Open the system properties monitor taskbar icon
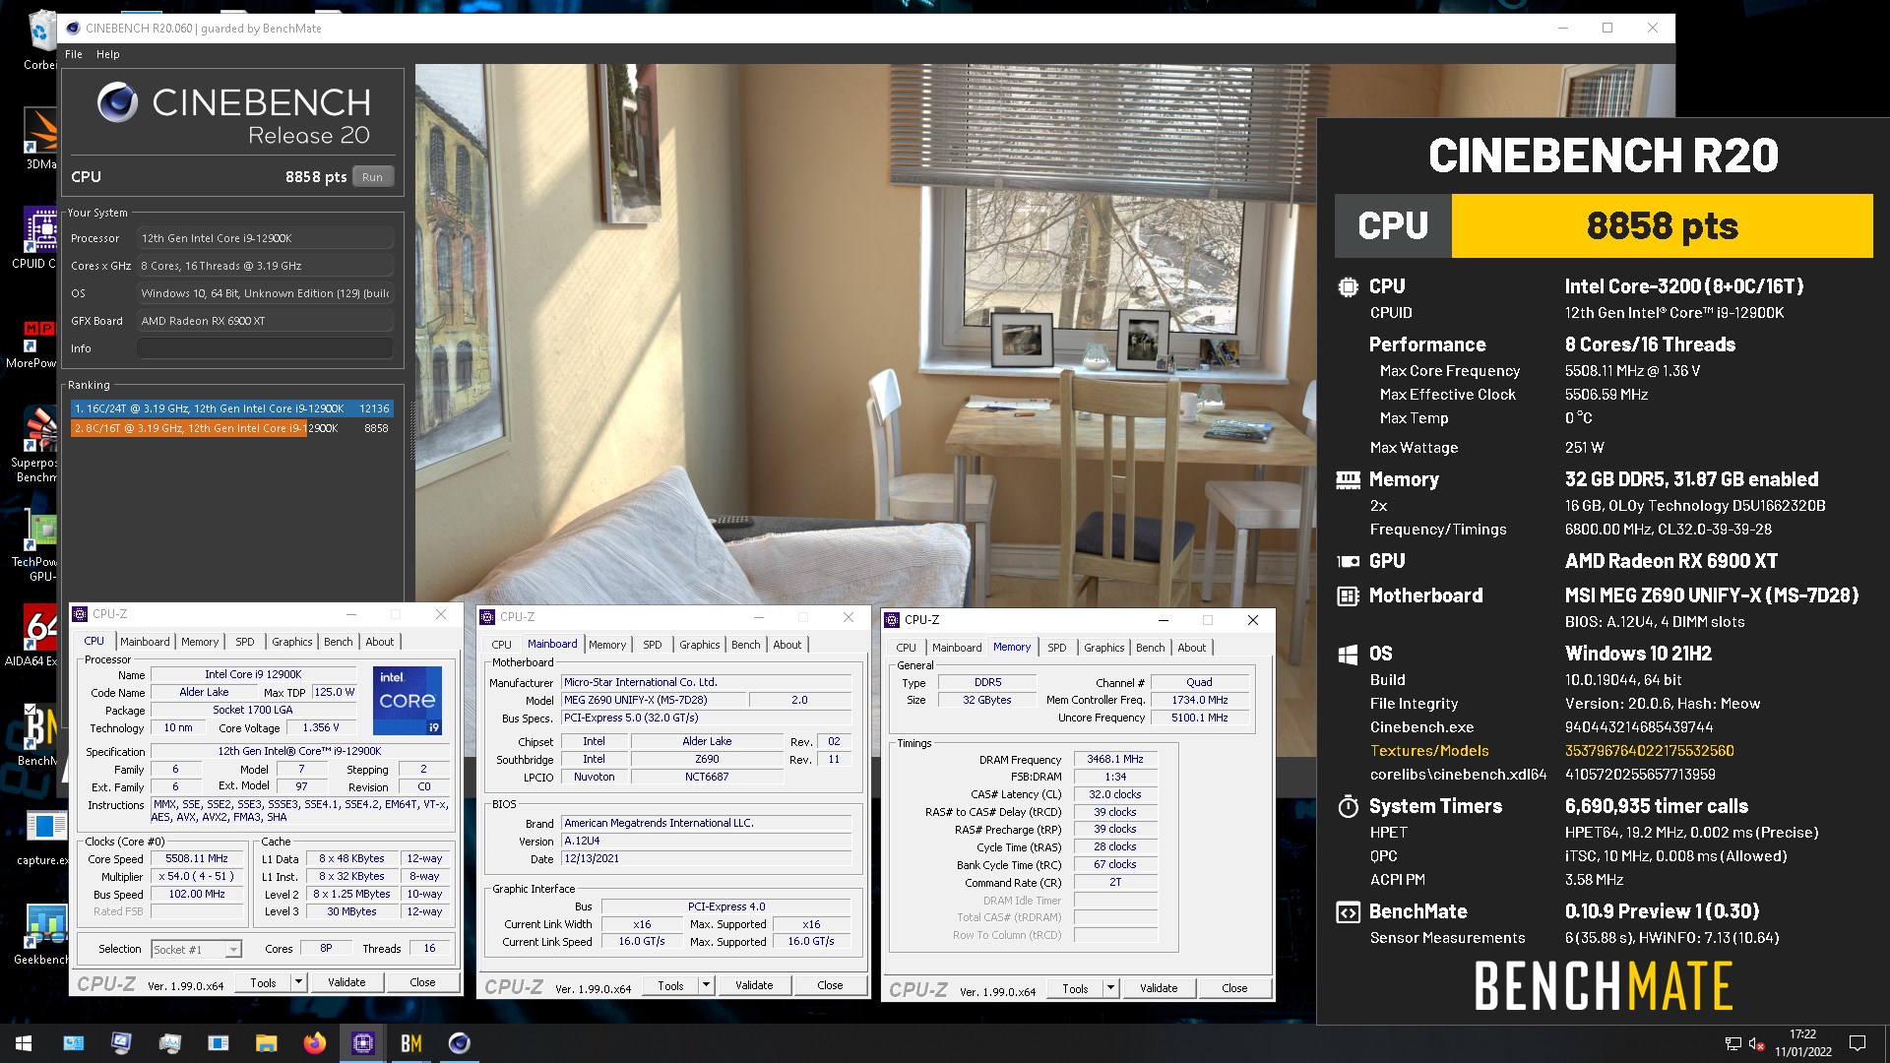The height and width of the screenshot is (1063, 1890). pos(122,1043)
